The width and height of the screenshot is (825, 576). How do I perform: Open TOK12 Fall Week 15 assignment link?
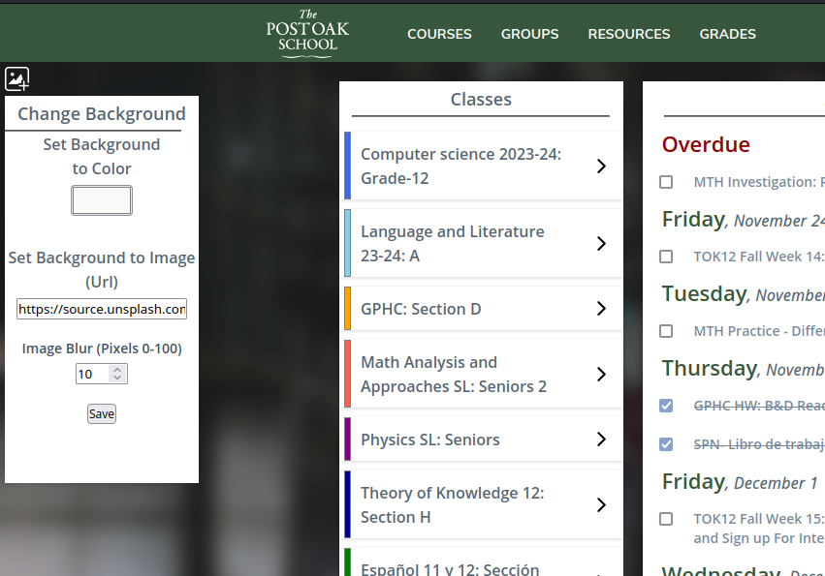click(759, 529)
